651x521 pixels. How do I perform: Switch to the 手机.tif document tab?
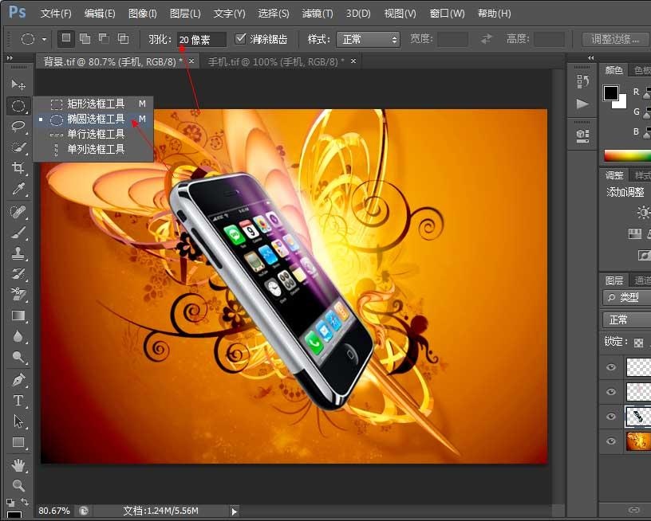click(275, 61)
